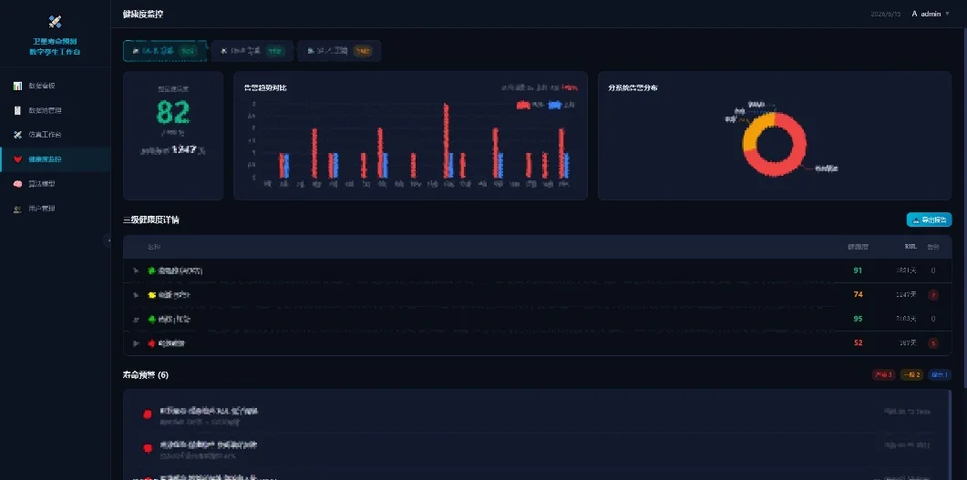Select the first satellite tab, highlighted in cyan
Viewport: 967px width, 480px height.
(165, 51)
